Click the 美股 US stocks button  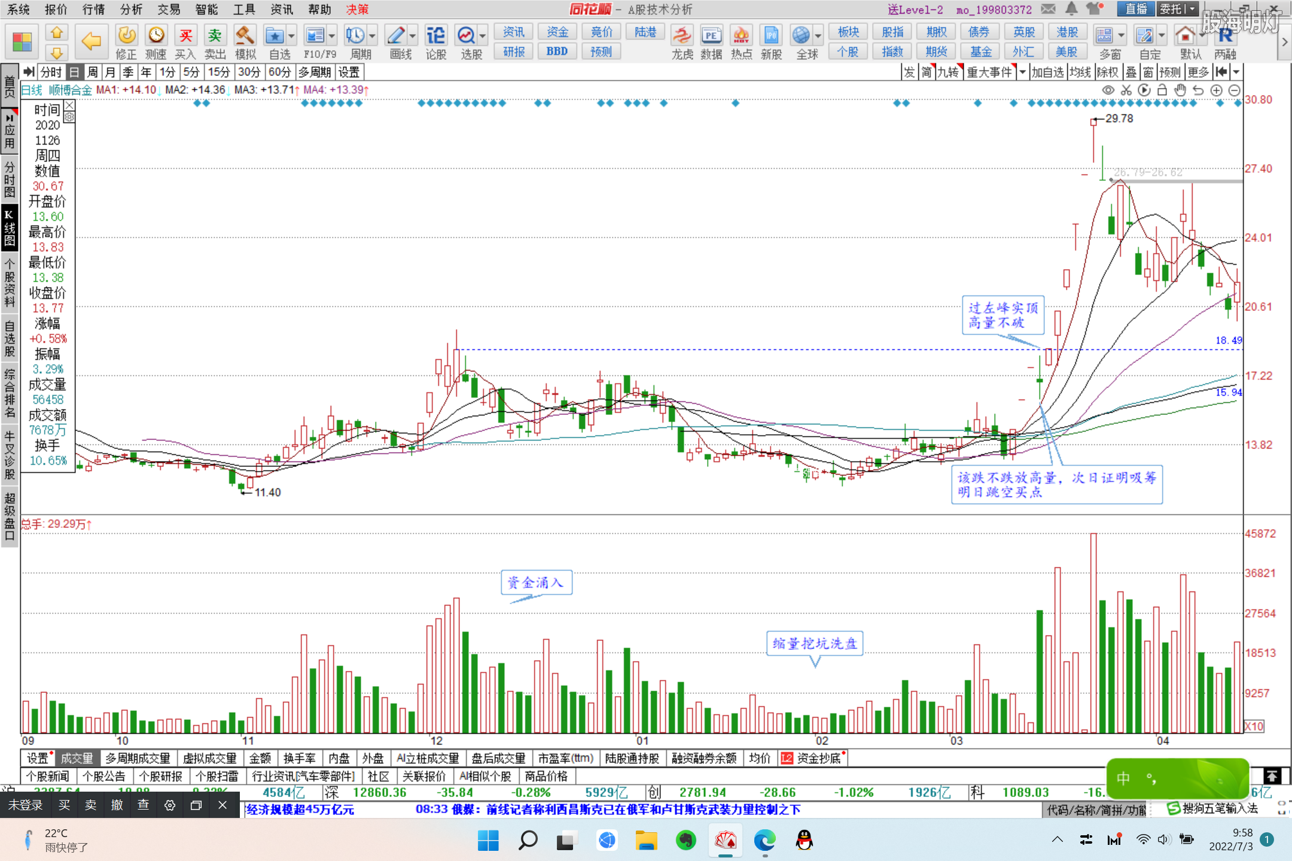[x=1066, y=51]
